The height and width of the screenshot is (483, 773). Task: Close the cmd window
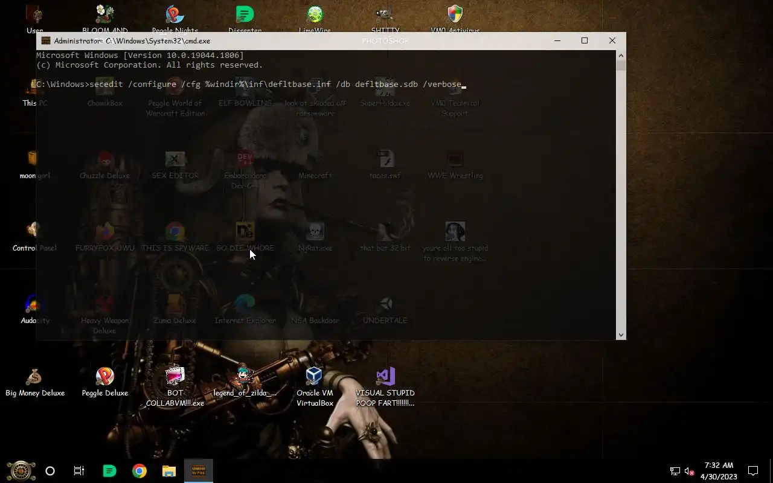(x=612, y=40)
